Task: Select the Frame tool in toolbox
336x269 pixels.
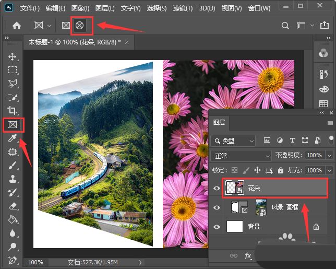Action: [x=13, y=124]
